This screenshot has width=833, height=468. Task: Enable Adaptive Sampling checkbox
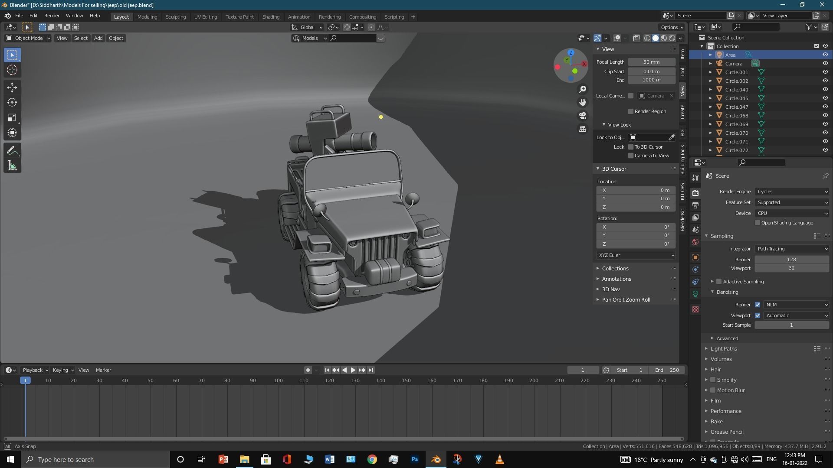pyautogui.click(x=719, y=282)
